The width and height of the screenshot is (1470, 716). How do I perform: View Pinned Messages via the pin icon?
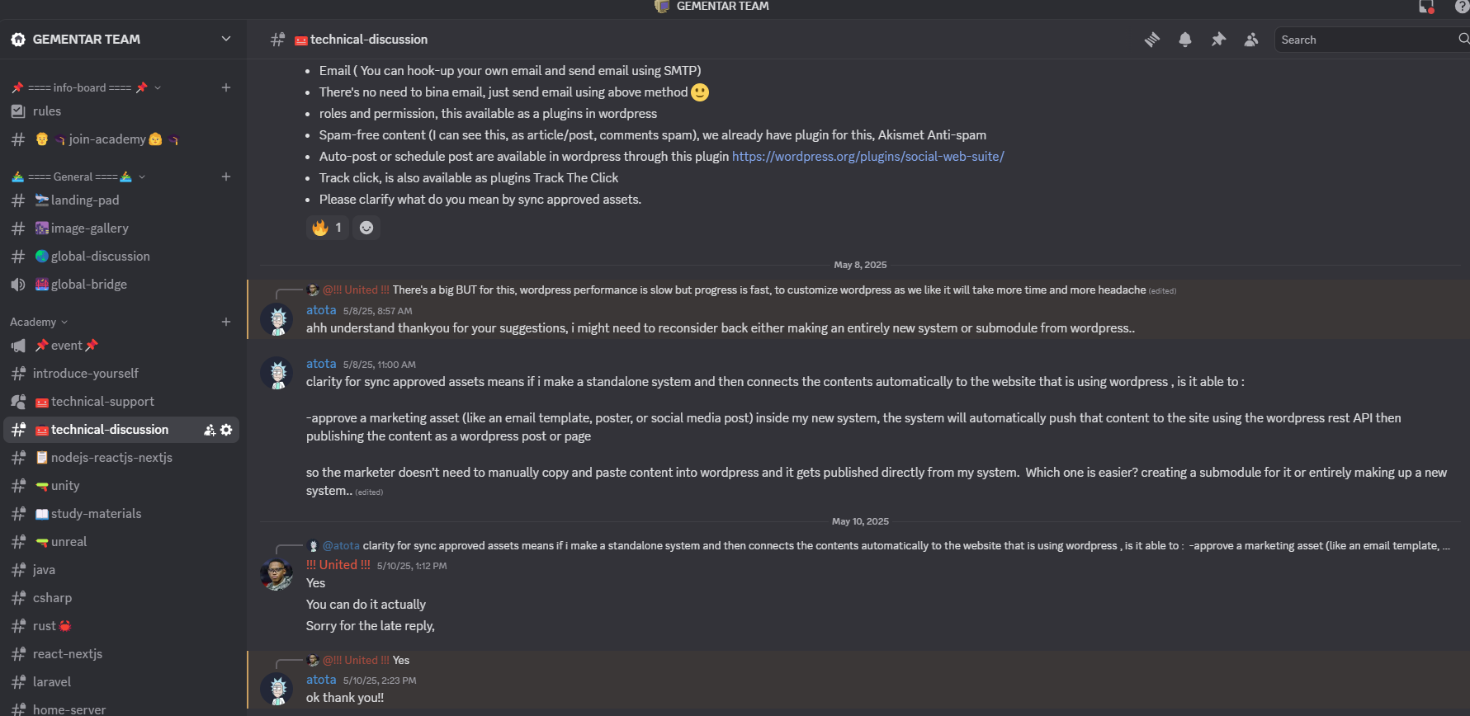point(1218,39)
